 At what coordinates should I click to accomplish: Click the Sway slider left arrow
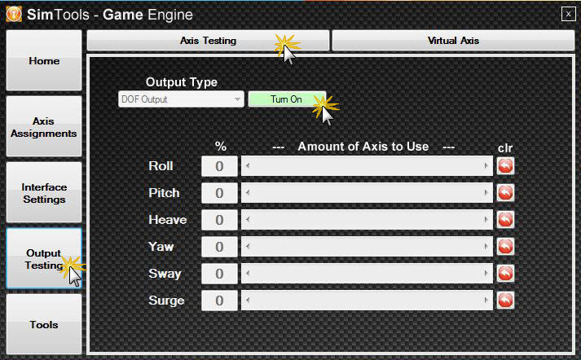click(247, 274)
